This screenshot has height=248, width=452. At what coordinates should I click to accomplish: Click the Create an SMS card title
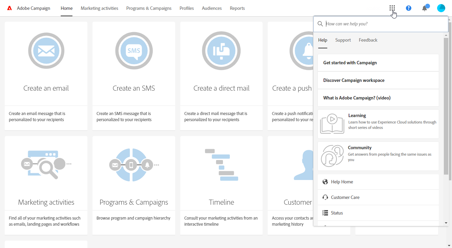tap(134, 88)
